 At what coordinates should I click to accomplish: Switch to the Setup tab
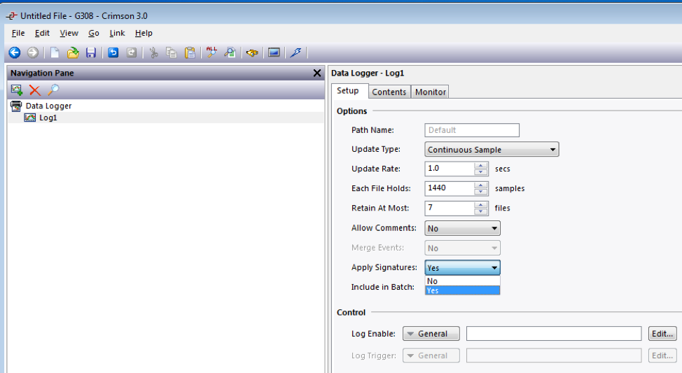pyautogui.click(x=348, y=91)
